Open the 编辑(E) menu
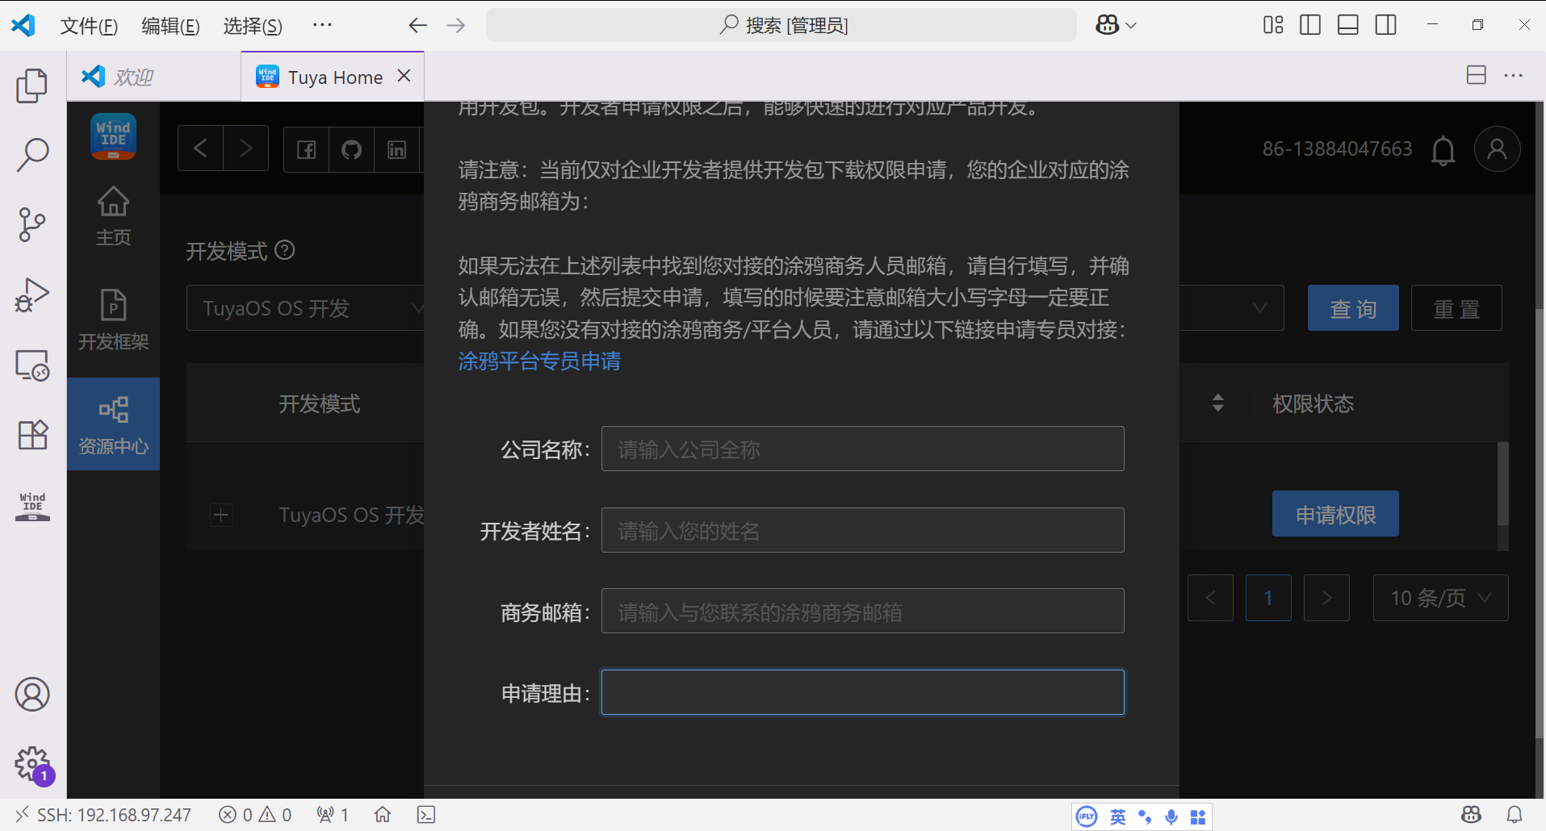Viewport: 1546px width, 831px height. 170,26
